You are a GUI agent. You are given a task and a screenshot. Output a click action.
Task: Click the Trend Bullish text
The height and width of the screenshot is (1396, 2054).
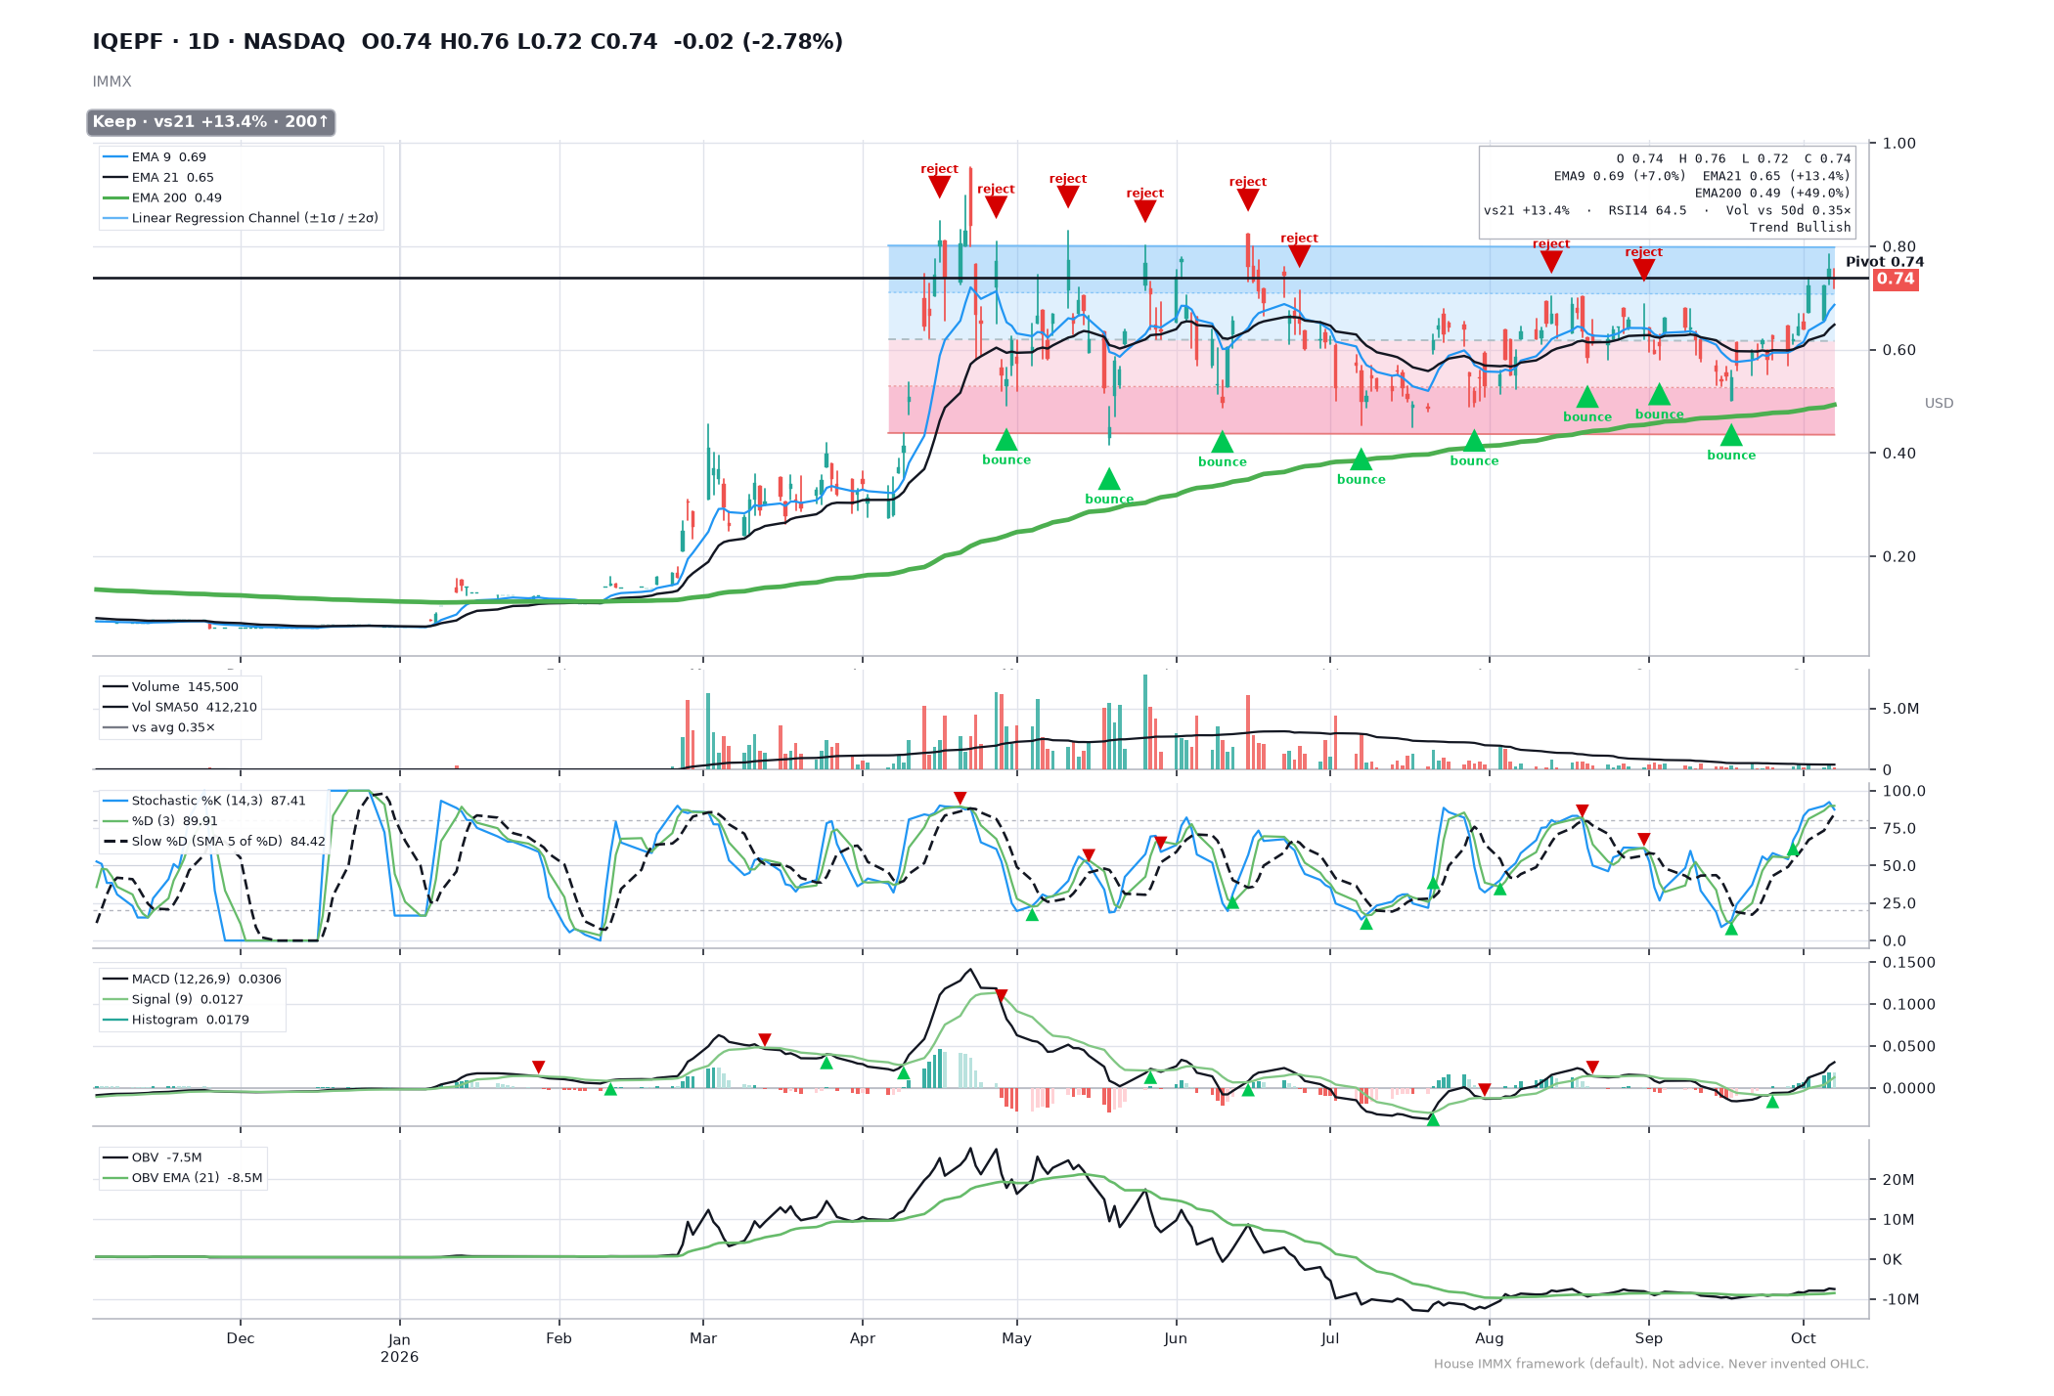pos(1800,227)
